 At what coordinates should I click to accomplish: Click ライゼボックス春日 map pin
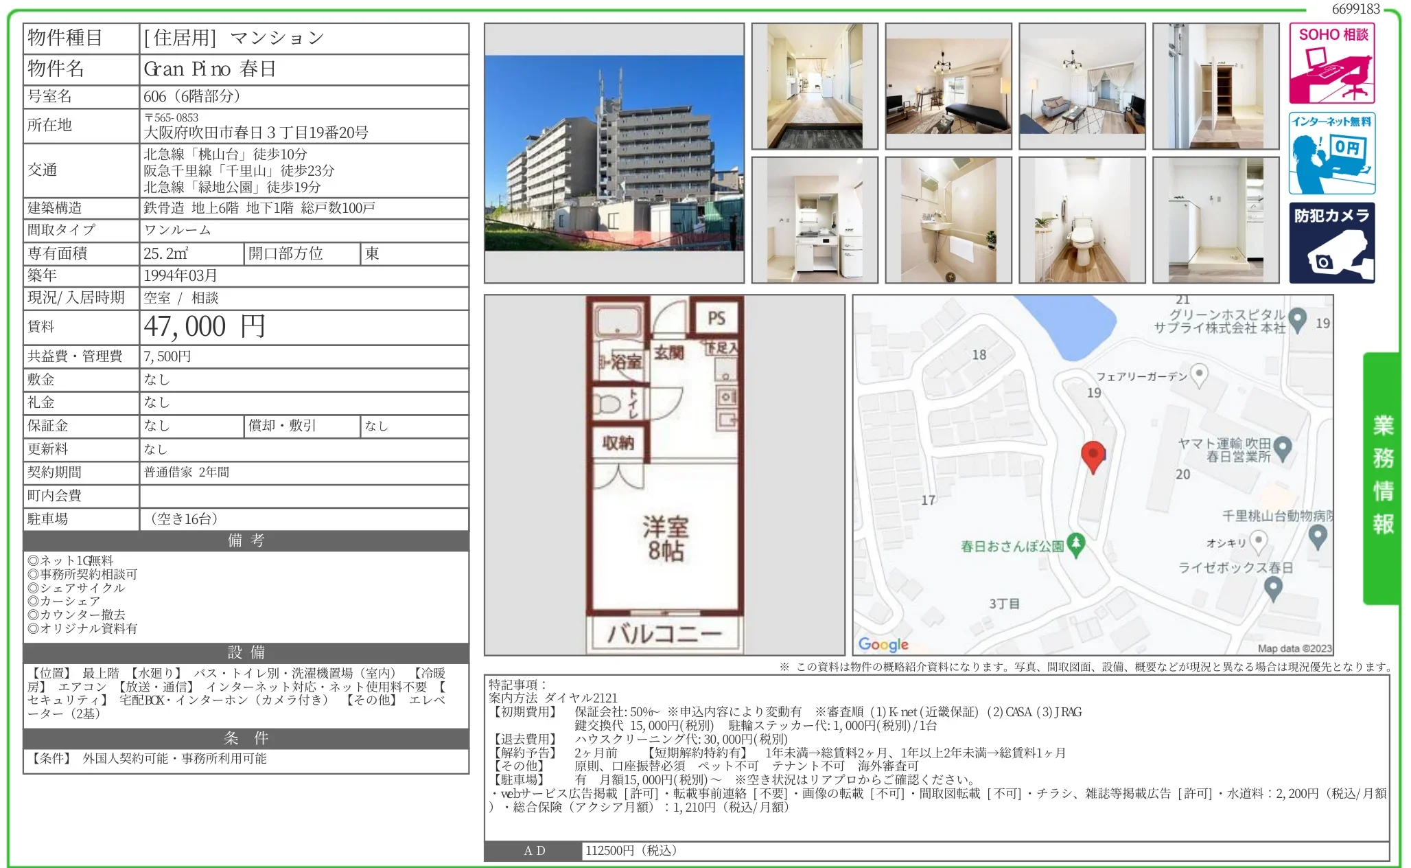coord(1273,587)
